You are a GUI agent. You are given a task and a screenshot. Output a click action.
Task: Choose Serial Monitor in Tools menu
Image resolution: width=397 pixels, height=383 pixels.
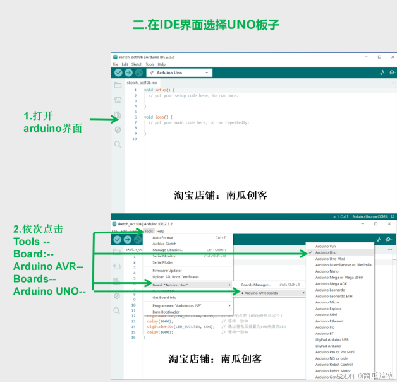[x=188, y=256]
